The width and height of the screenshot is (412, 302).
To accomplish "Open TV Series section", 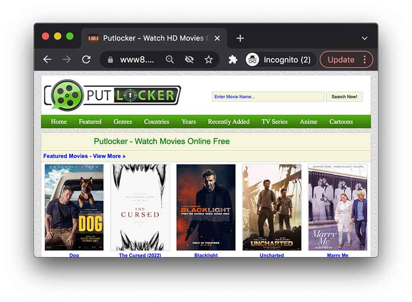I will (275, 122).
